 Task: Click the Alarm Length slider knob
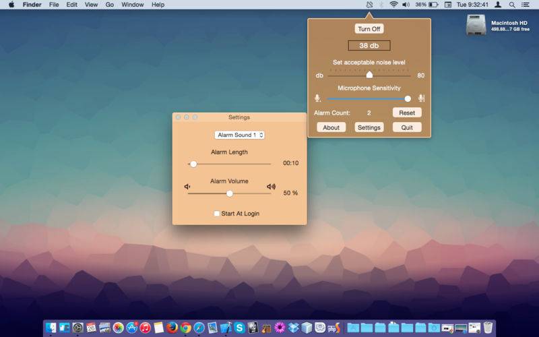(x=193, y=164)
